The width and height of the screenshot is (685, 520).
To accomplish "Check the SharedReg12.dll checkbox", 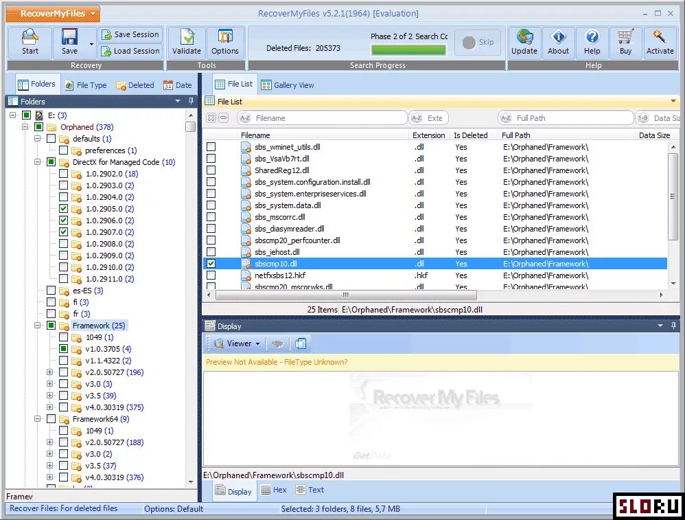I will (x=211, y=170).
